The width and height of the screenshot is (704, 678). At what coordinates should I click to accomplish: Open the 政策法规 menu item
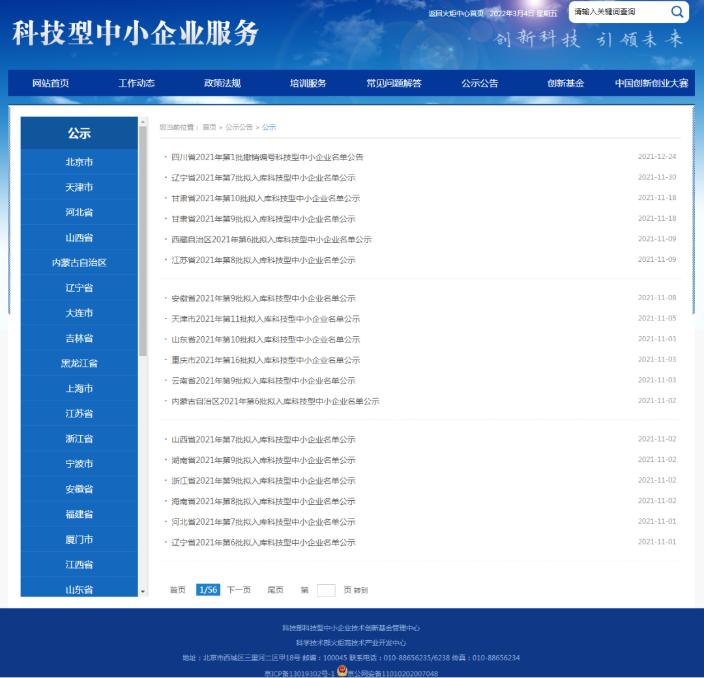(x=221, y=83)
